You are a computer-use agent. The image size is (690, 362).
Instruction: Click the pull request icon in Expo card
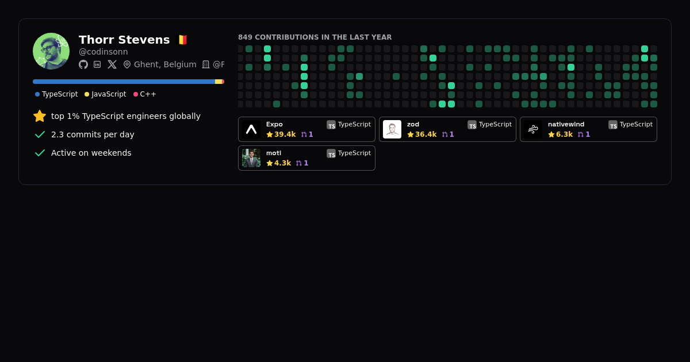(x=304, y=134)
